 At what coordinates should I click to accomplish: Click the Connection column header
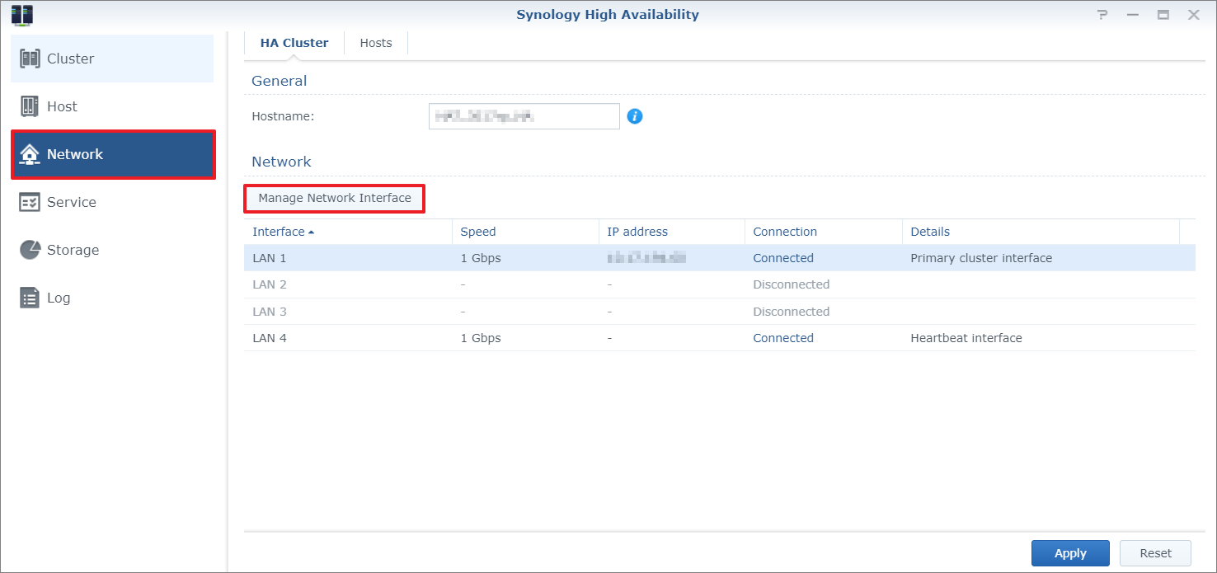click(785, 232)
